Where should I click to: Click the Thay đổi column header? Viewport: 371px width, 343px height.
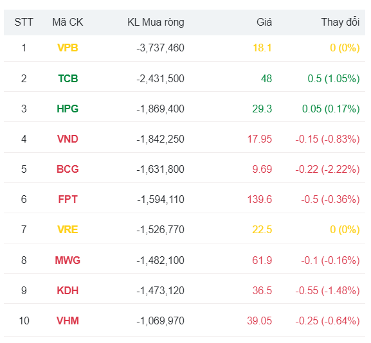click(341, 22)
